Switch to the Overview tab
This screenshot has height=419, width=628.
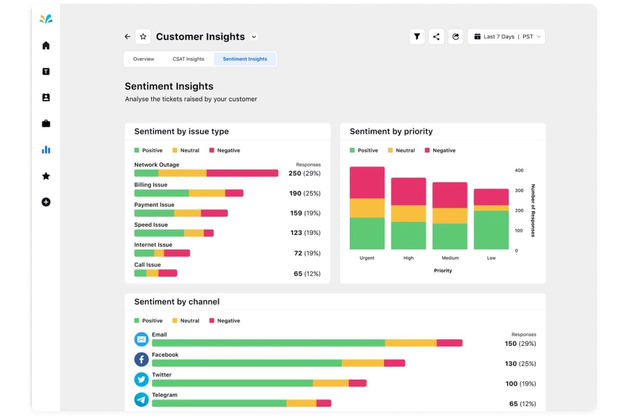[x=143, y=59]
